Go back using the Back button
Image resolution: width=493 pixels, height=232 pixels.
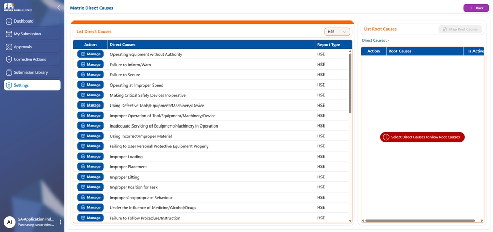tap(476, 8)
